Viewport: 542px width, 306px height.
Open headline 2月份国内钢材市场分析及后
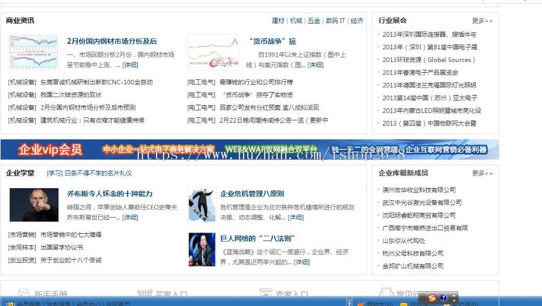[x=111, y=41]
